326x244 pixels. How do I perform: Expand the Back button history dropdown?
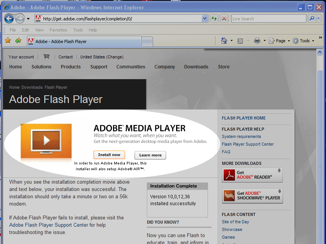coord(28,18)
